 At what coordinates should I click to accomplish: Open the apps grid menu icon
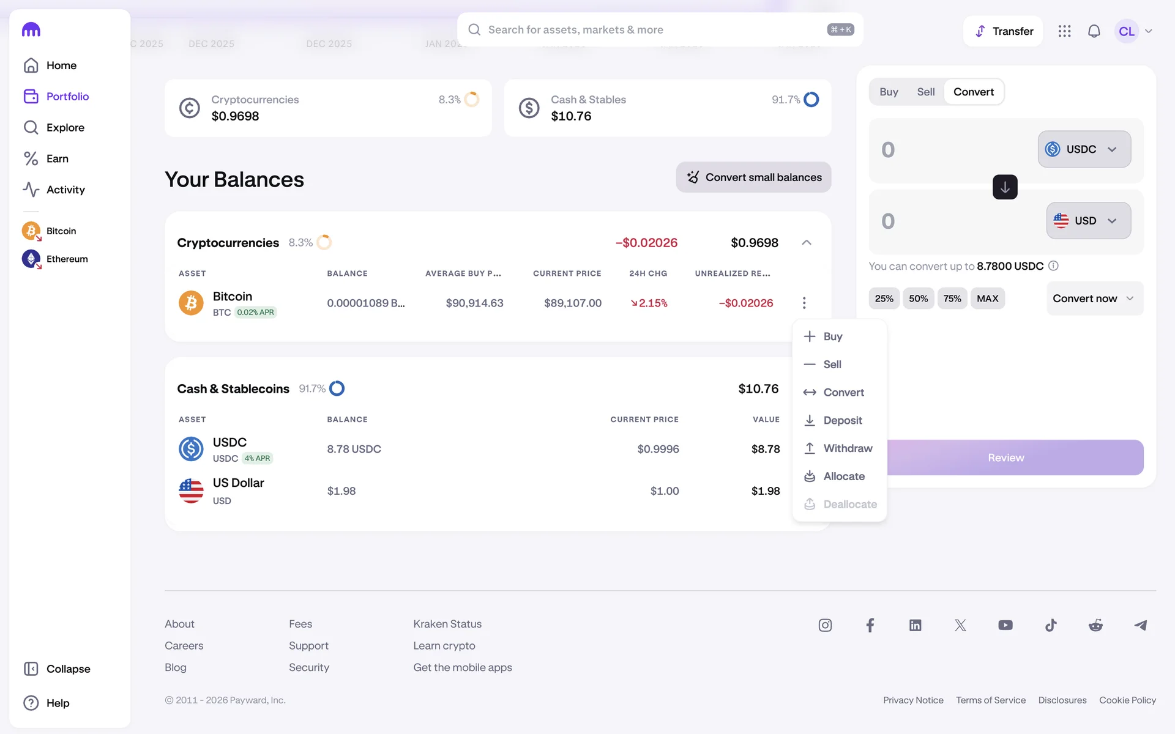1064,31
